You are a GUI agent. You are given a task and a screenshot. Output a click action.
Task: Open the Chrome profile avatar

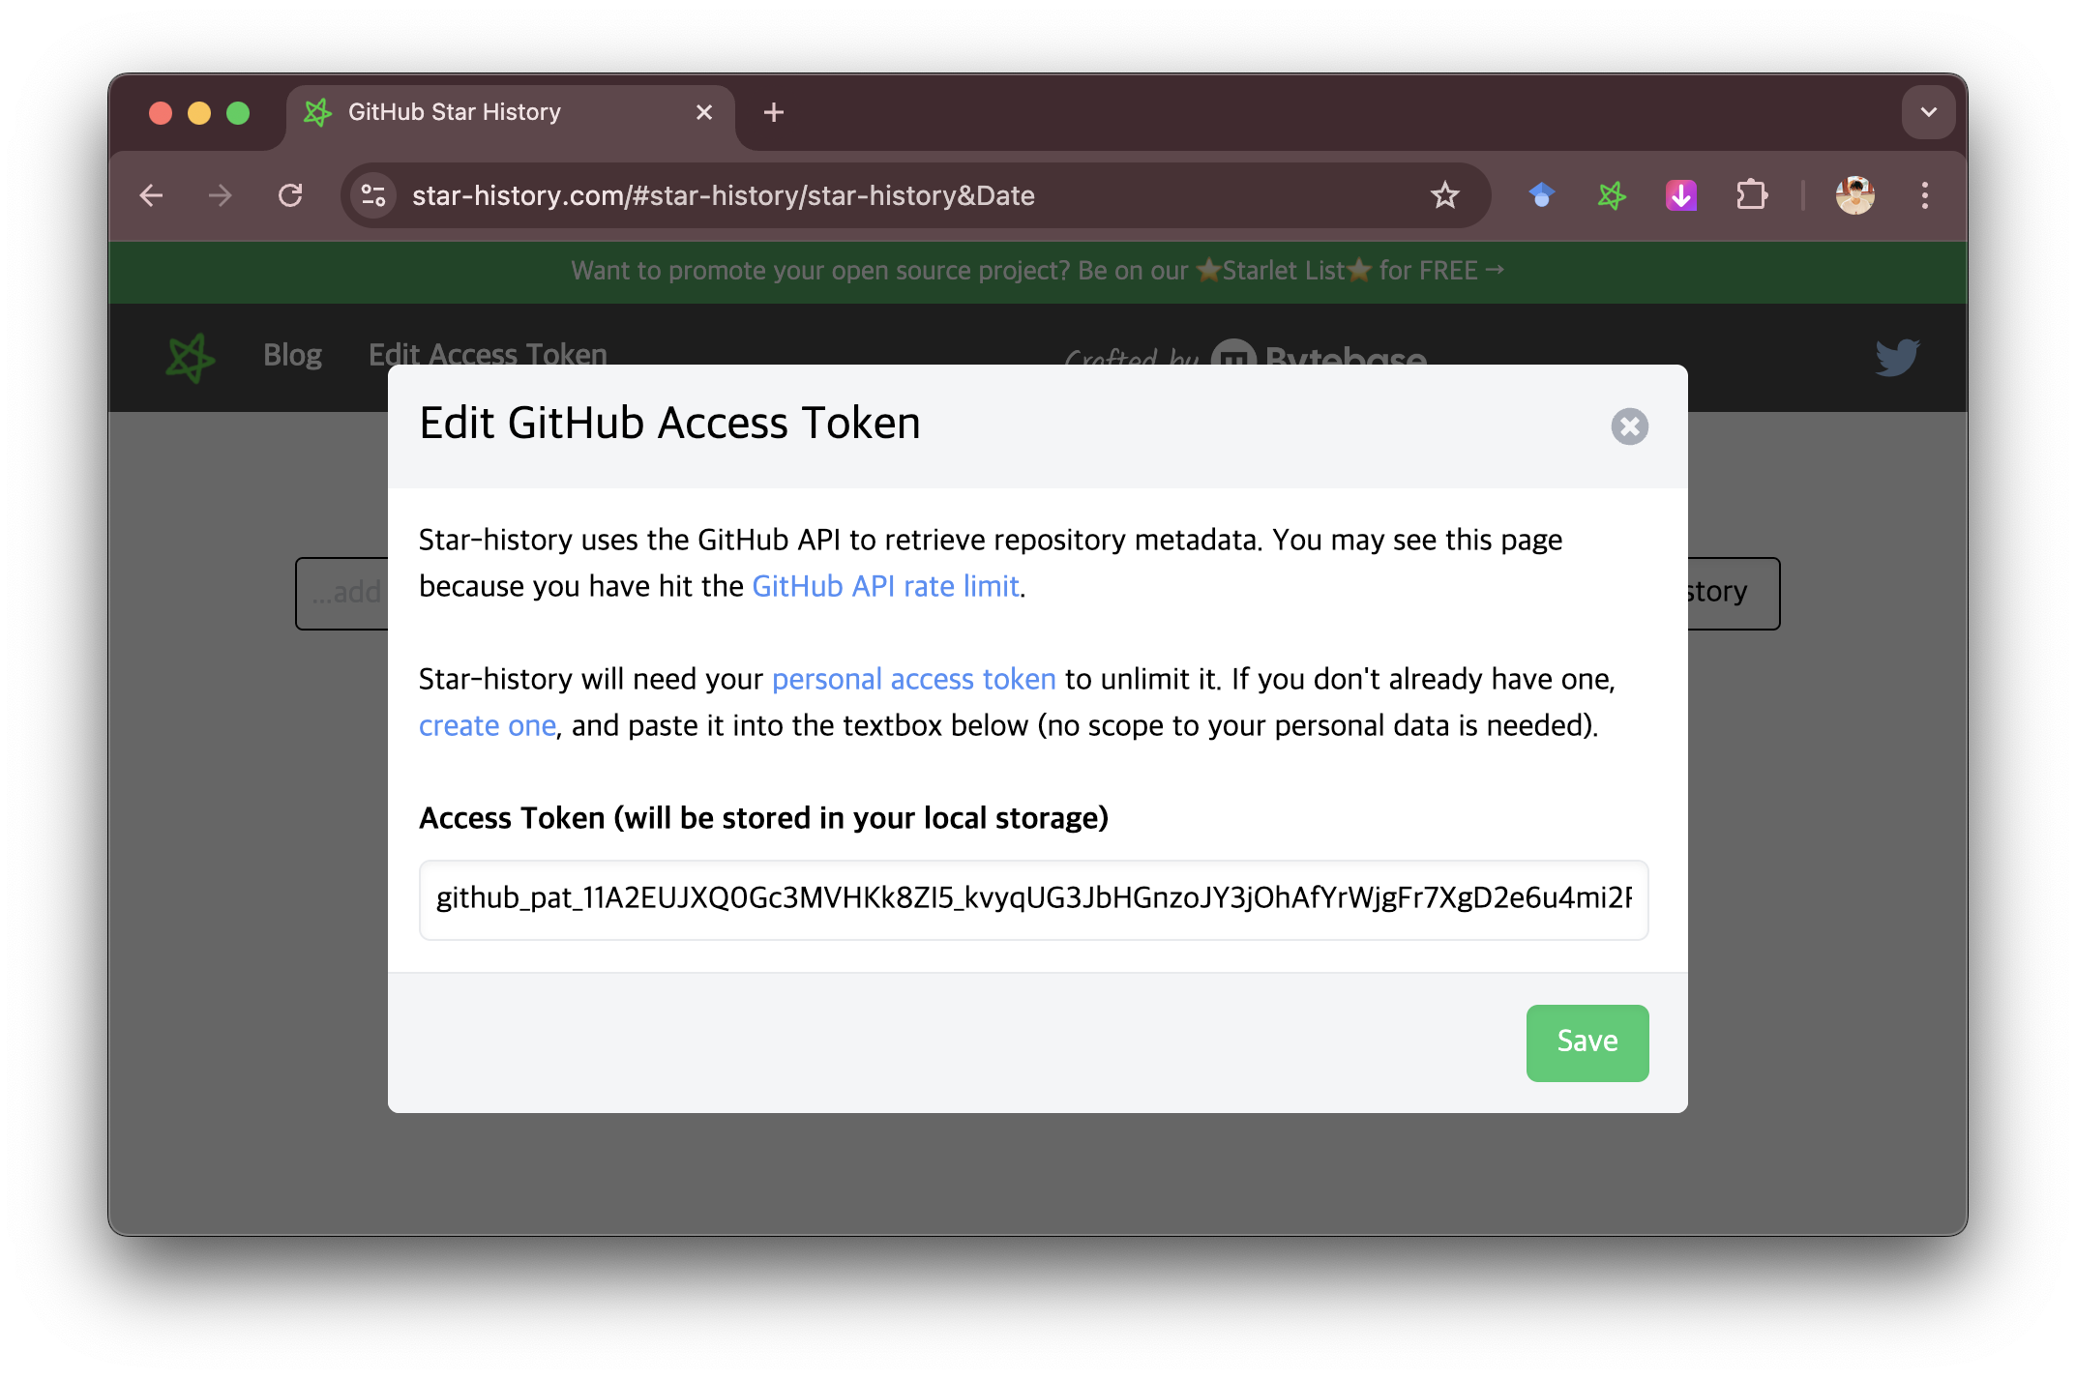1854,195
